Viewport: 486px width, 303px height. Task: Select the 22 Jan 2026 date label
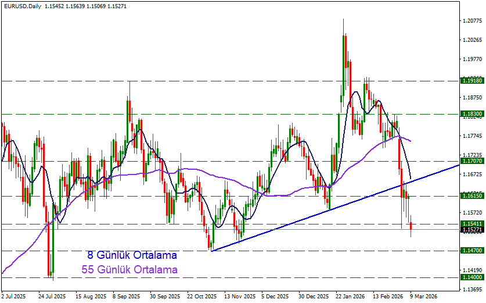tap(350, 296)
